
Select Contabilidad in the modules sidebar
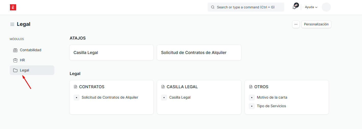(x=31, y=50)
